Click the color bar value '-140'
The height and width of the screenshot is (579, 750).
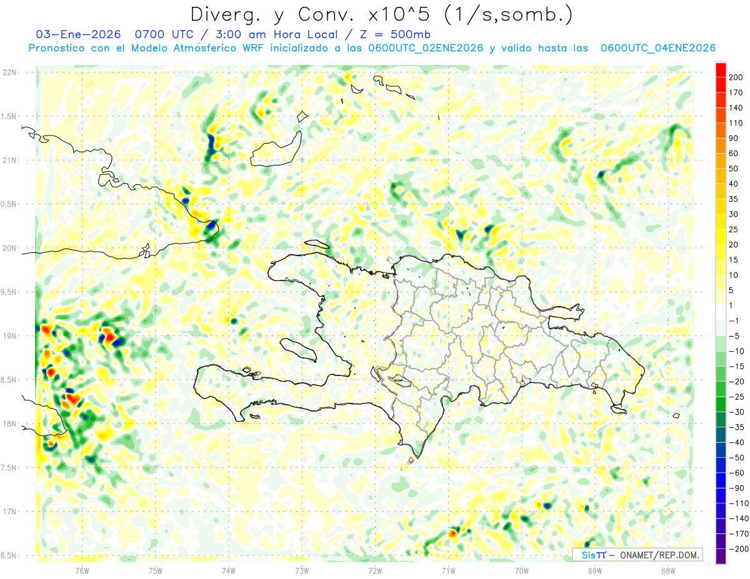click(739, 518)
